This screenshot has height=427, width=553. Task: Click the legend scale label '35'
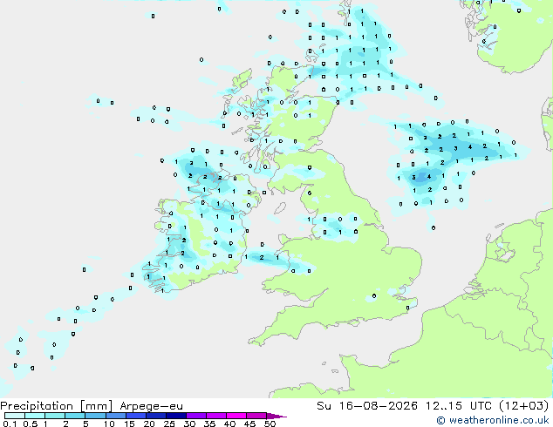[x=209, y=424]
